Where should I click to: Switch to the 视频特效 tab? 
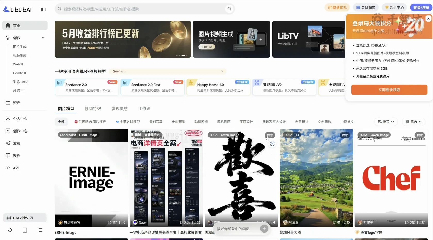(93, 109)
